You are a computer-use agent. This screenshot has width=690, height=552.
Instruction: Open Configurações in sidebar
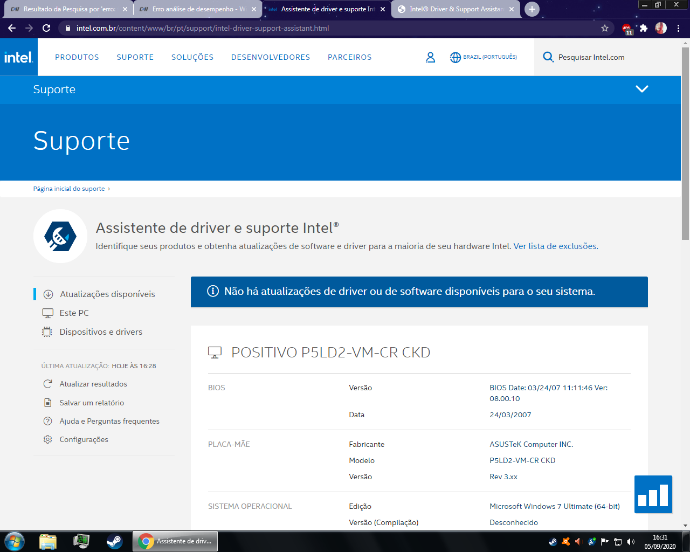(x=84, y=439)
